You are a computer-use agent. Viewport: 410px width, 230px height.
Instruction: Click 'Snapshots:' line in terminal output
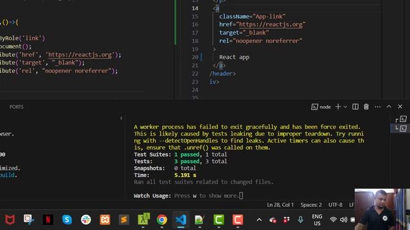(x=165, y=168)
